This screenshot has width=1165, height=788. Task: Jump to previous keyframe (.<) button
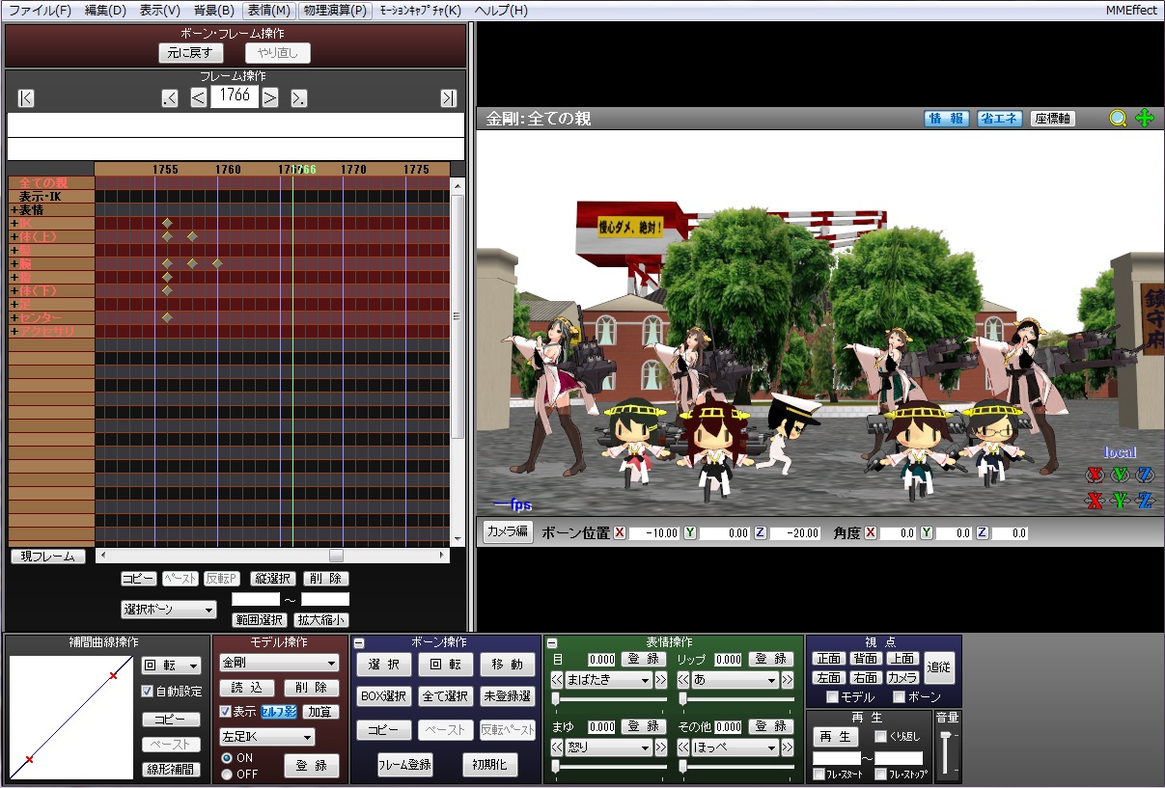170,97
